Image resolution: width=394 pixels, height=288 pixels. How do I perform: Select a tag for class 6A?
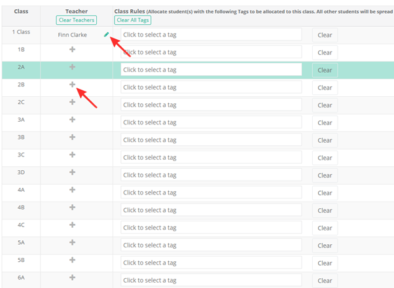(211, 280)
